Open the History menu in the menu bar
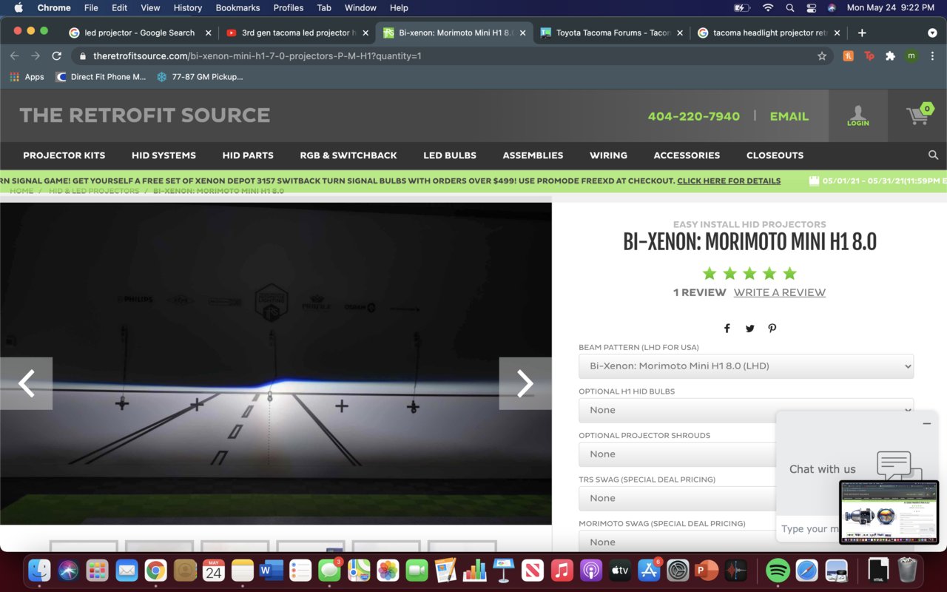The width and height of the screenshot is (947, 592). 187,7
